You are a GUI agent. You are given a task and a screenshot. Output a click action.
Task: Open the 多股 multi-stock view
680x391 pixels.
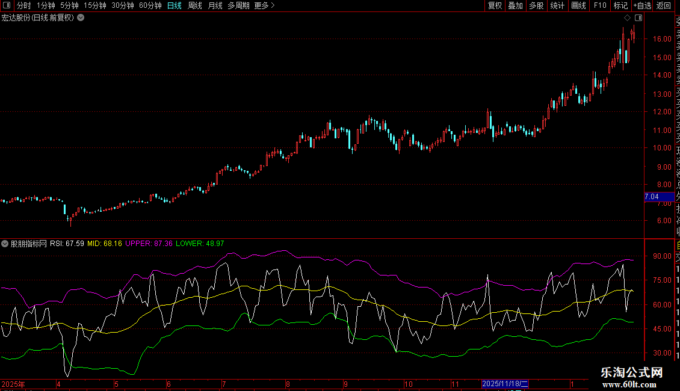pos(536,5)
